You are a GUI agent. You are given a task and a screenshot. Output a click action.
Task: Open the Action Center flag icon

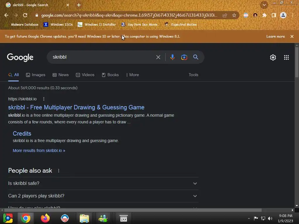pos(256,218)
